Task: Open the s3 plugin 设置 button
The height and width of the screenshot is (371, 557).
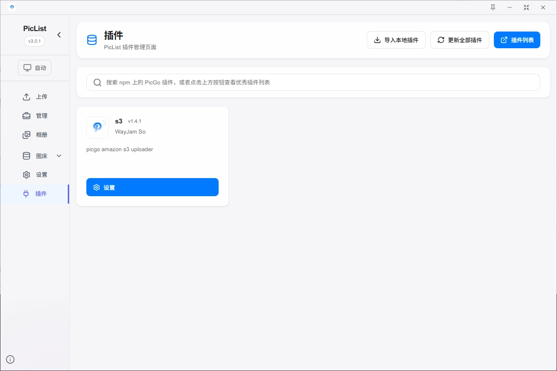Action: click(152, 187)
